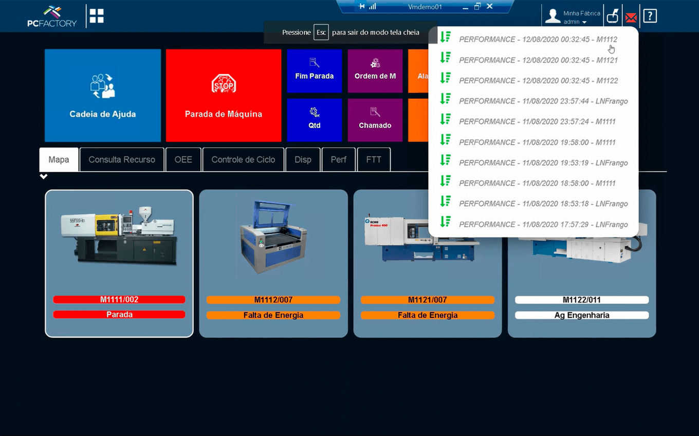Select the M1111/002 machine card
The image size is (699, 436).
119,264
